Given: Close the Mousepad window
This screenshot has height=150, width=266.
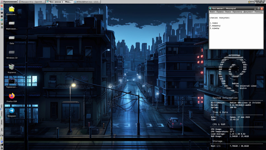Looking at the screenshot, I should tap(262, 9).
